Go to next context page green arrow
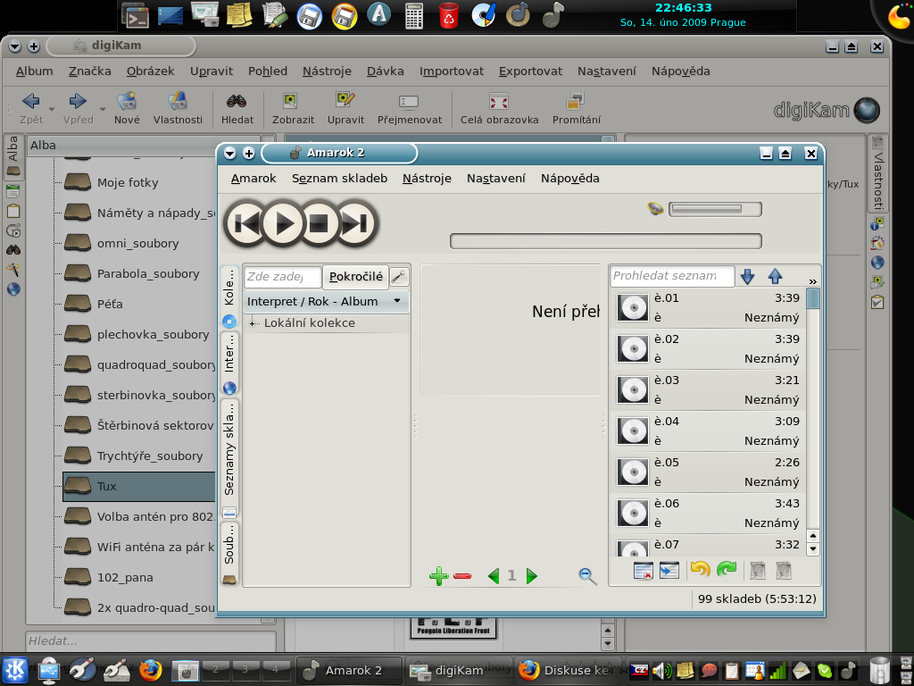 [x=531, y=576]
